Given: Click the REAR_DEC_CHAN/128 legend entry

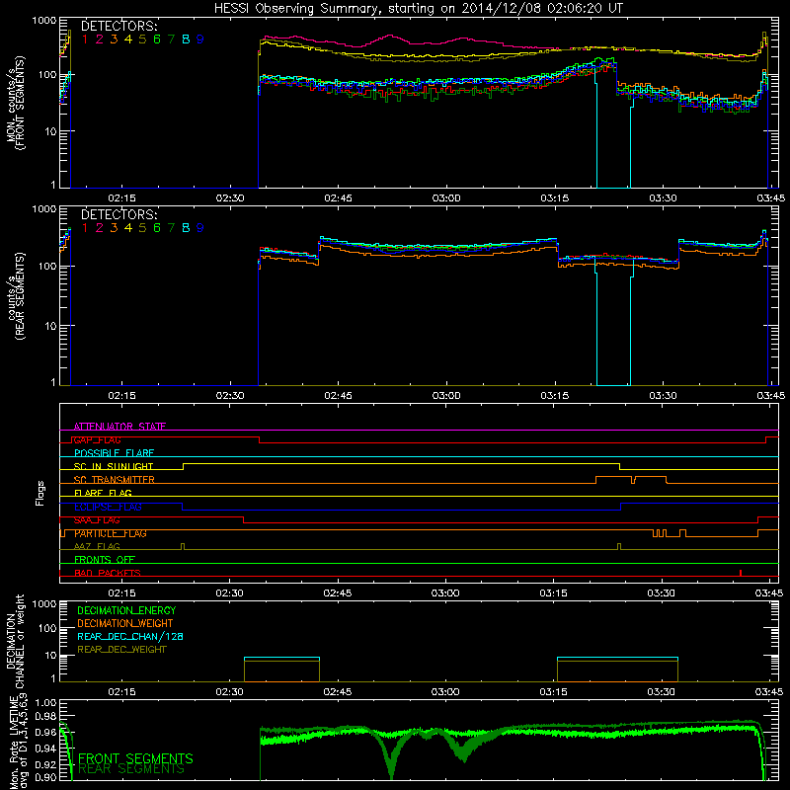Looking at the screenshot, I should 130,636.
